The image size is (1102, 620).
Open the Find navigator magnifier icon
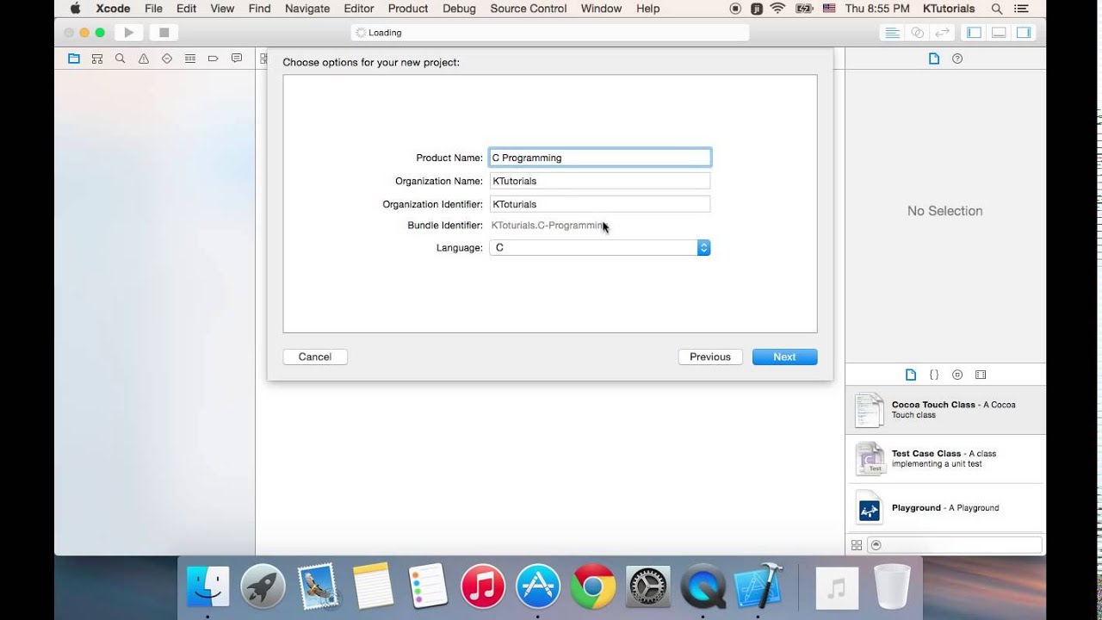click(121, 59)
